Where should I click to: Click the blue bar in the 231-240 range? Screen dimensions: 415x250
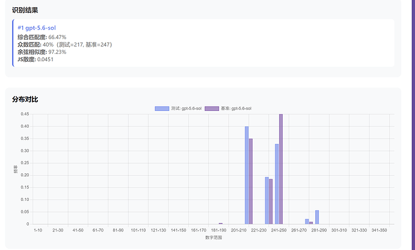267,201
